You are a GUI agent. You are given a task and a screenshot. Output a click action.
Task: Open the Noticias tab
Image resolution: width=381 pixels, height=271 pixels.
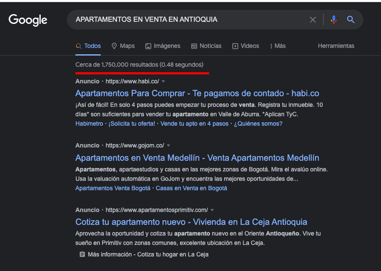206,46
